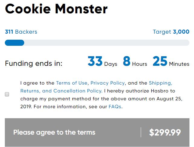This screenshot has width=194, height=147.
Task: Open the FAQs link
Action: (115, 107)
